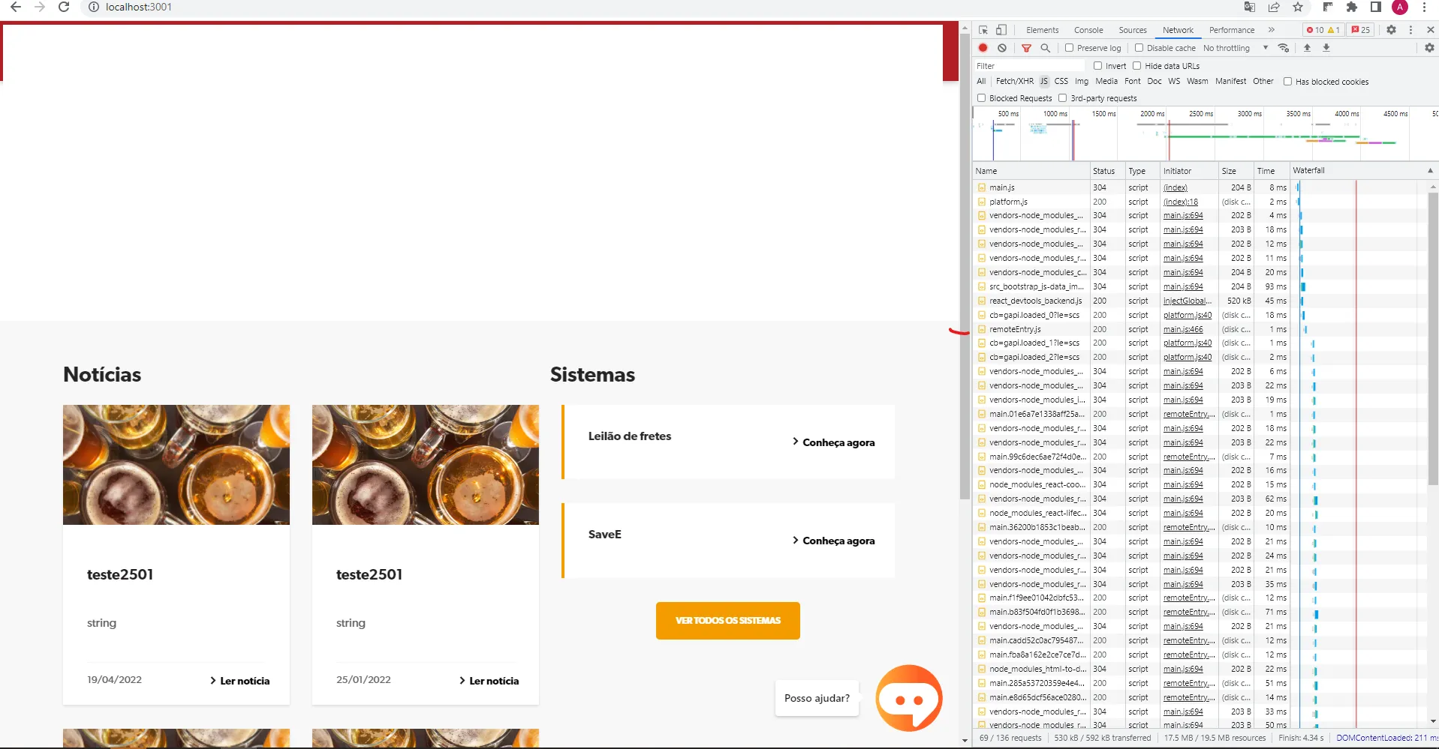Open the first news card beer image
The height and width of the screenshot is (749, 1439).
(x=176, y=465)
